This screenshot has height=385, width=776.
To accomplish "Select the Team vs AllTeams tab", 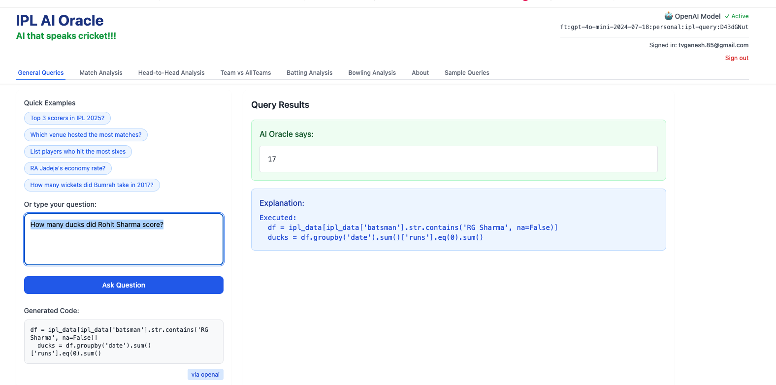I will (246, 73).
